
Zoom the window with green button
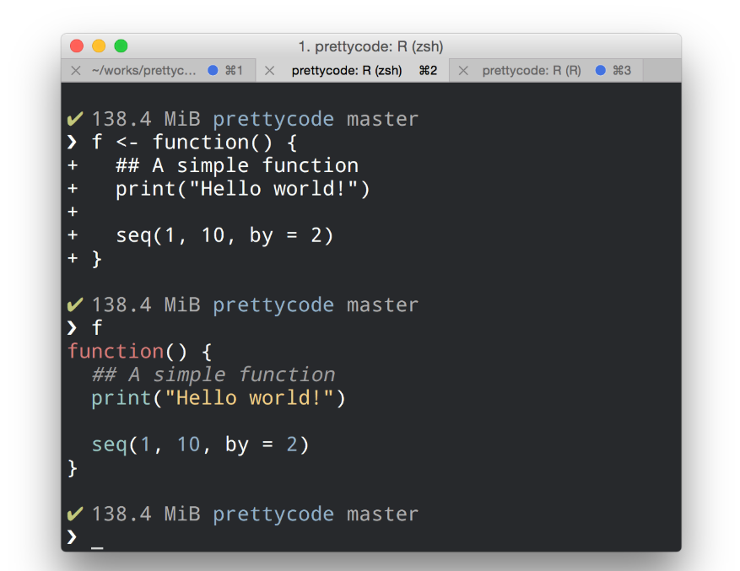121,46
